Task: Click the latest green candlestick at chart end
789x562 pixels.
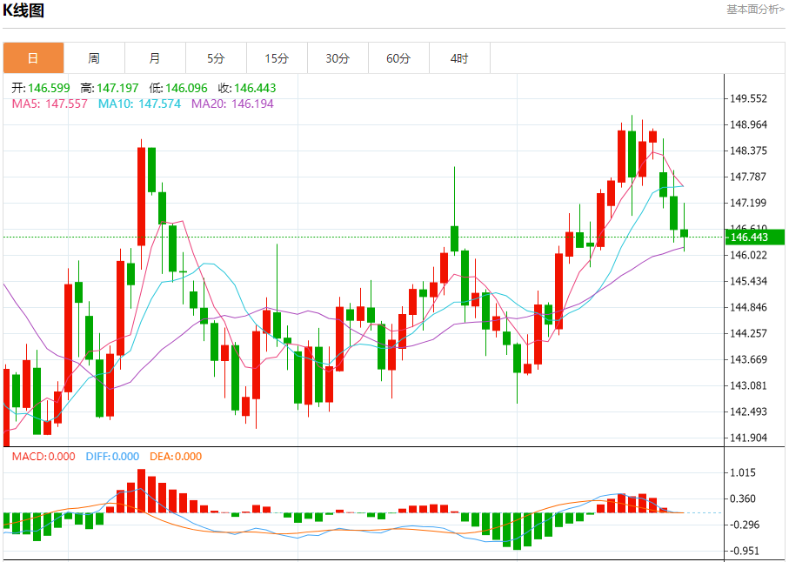Action: pos(684,233)
